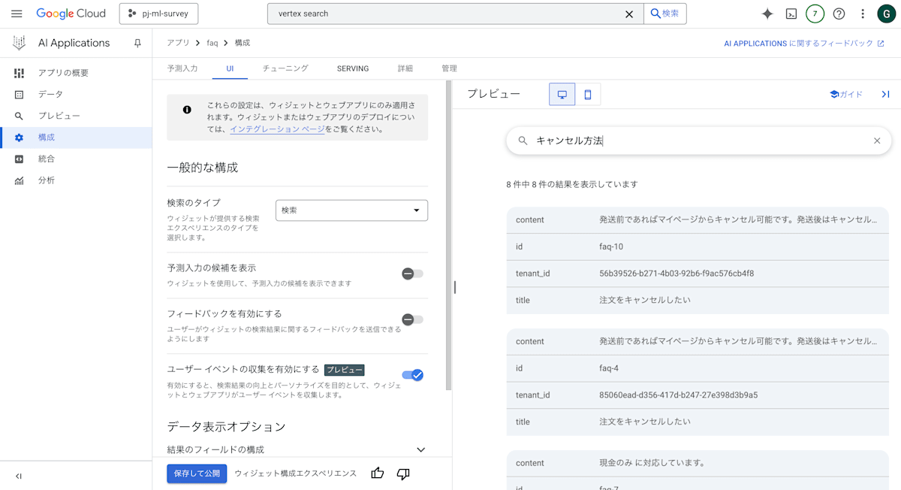Click the 保存して公開 button

click(x=197, y=473)
